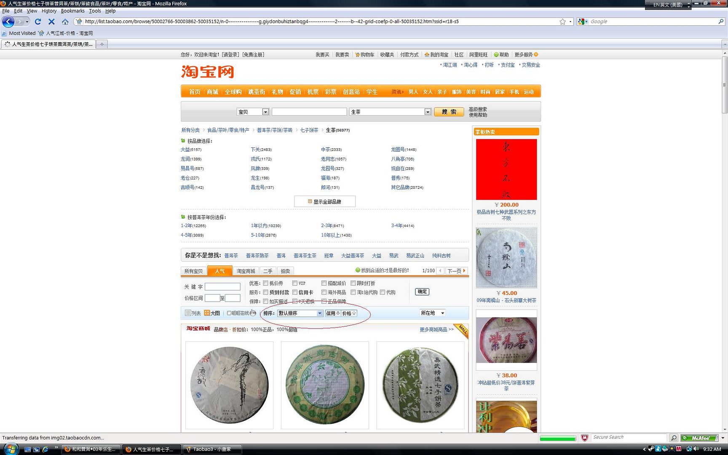728x455 pixels.
Task: Toggle the 旺旺在线 checkbox
Action: [229, 313]
